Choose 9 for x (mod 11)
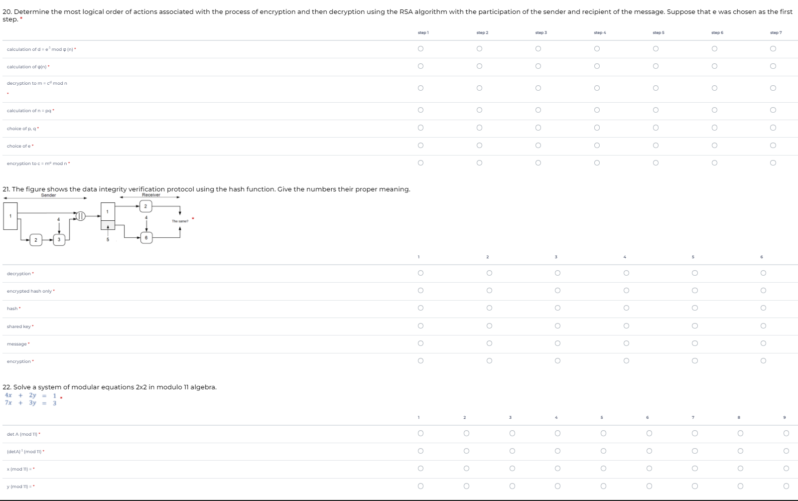This screenshot has height=501, width=798. [786, 469]
